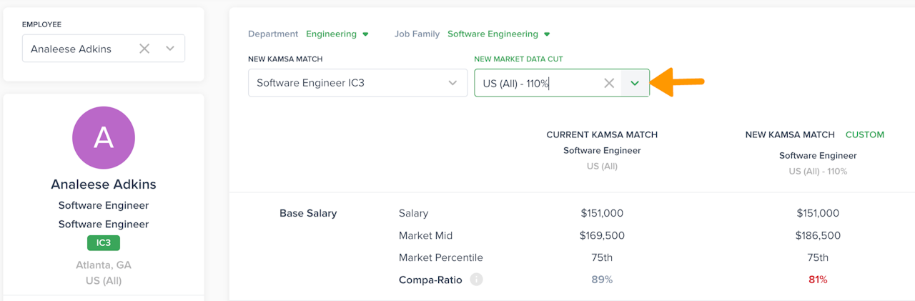Clear the Analeese Adkins employee selection

[144, 49]
